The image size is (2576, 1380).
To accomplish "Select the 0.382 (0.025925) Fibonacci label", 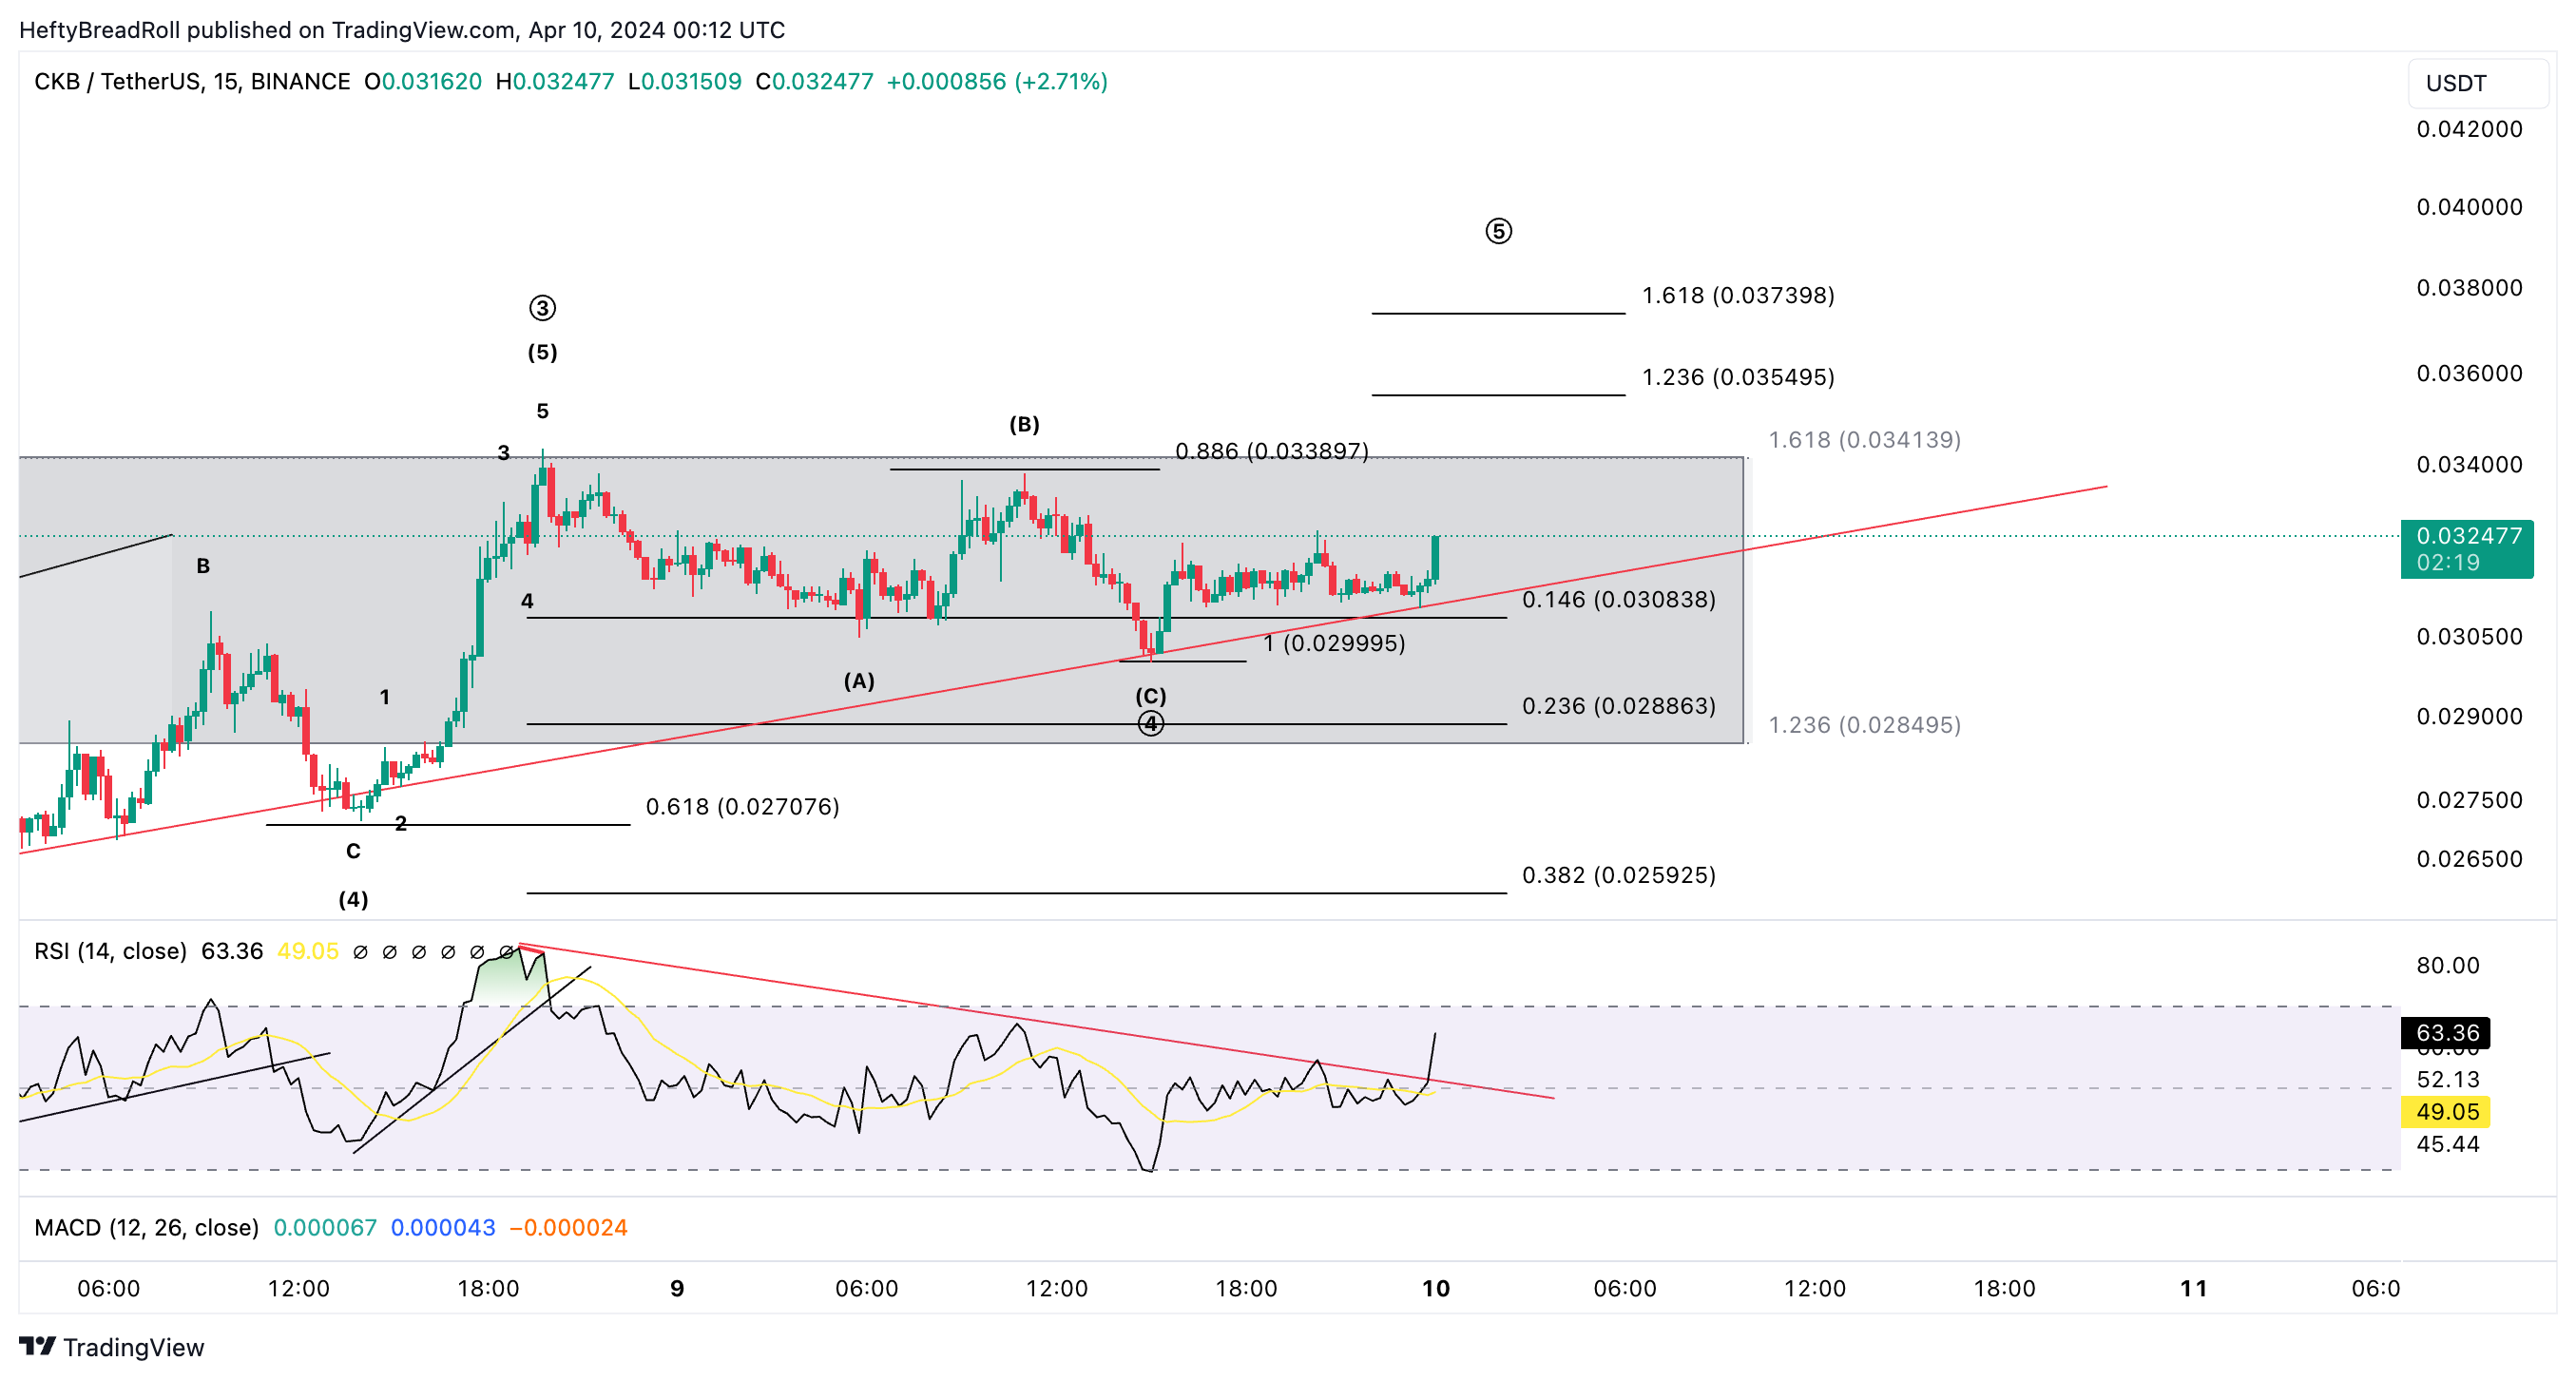I will [1618, 874].
